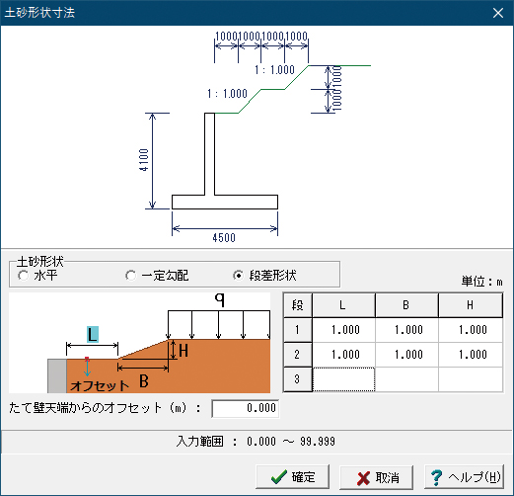Click the 4500 base width dimension
This screenshot has height=496, width=514.
[224, 238]
